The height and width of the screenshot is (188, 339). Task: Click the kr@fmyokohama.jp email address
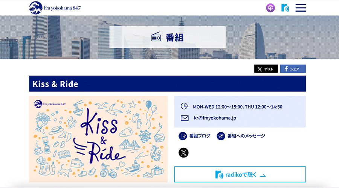(215, 118)
